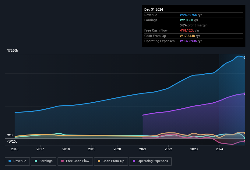Screen dimensions: 250x170
Task: Click the Operating Expenses end-point marker
Action: [x=245, y=94]
